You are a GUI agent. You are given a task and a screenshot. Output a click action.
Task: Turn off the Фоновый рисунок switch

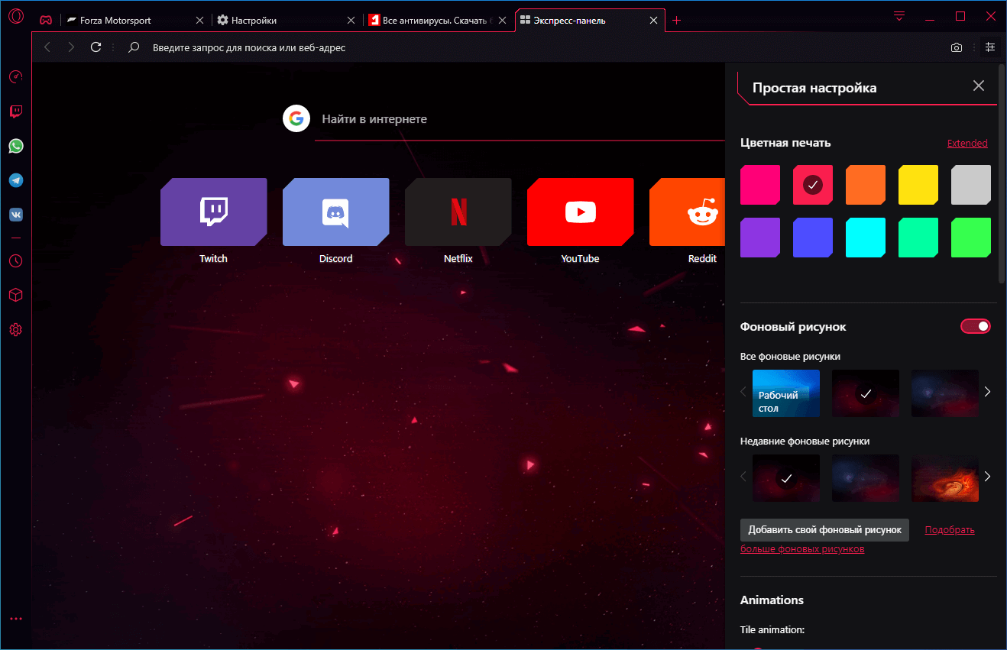point(976,327)
